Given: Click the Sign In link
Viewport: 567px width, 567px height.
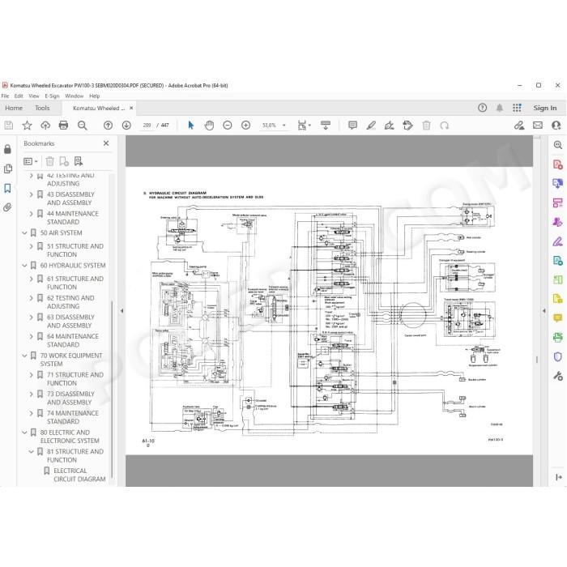Looking at the screenshot, I should (544, 108).
